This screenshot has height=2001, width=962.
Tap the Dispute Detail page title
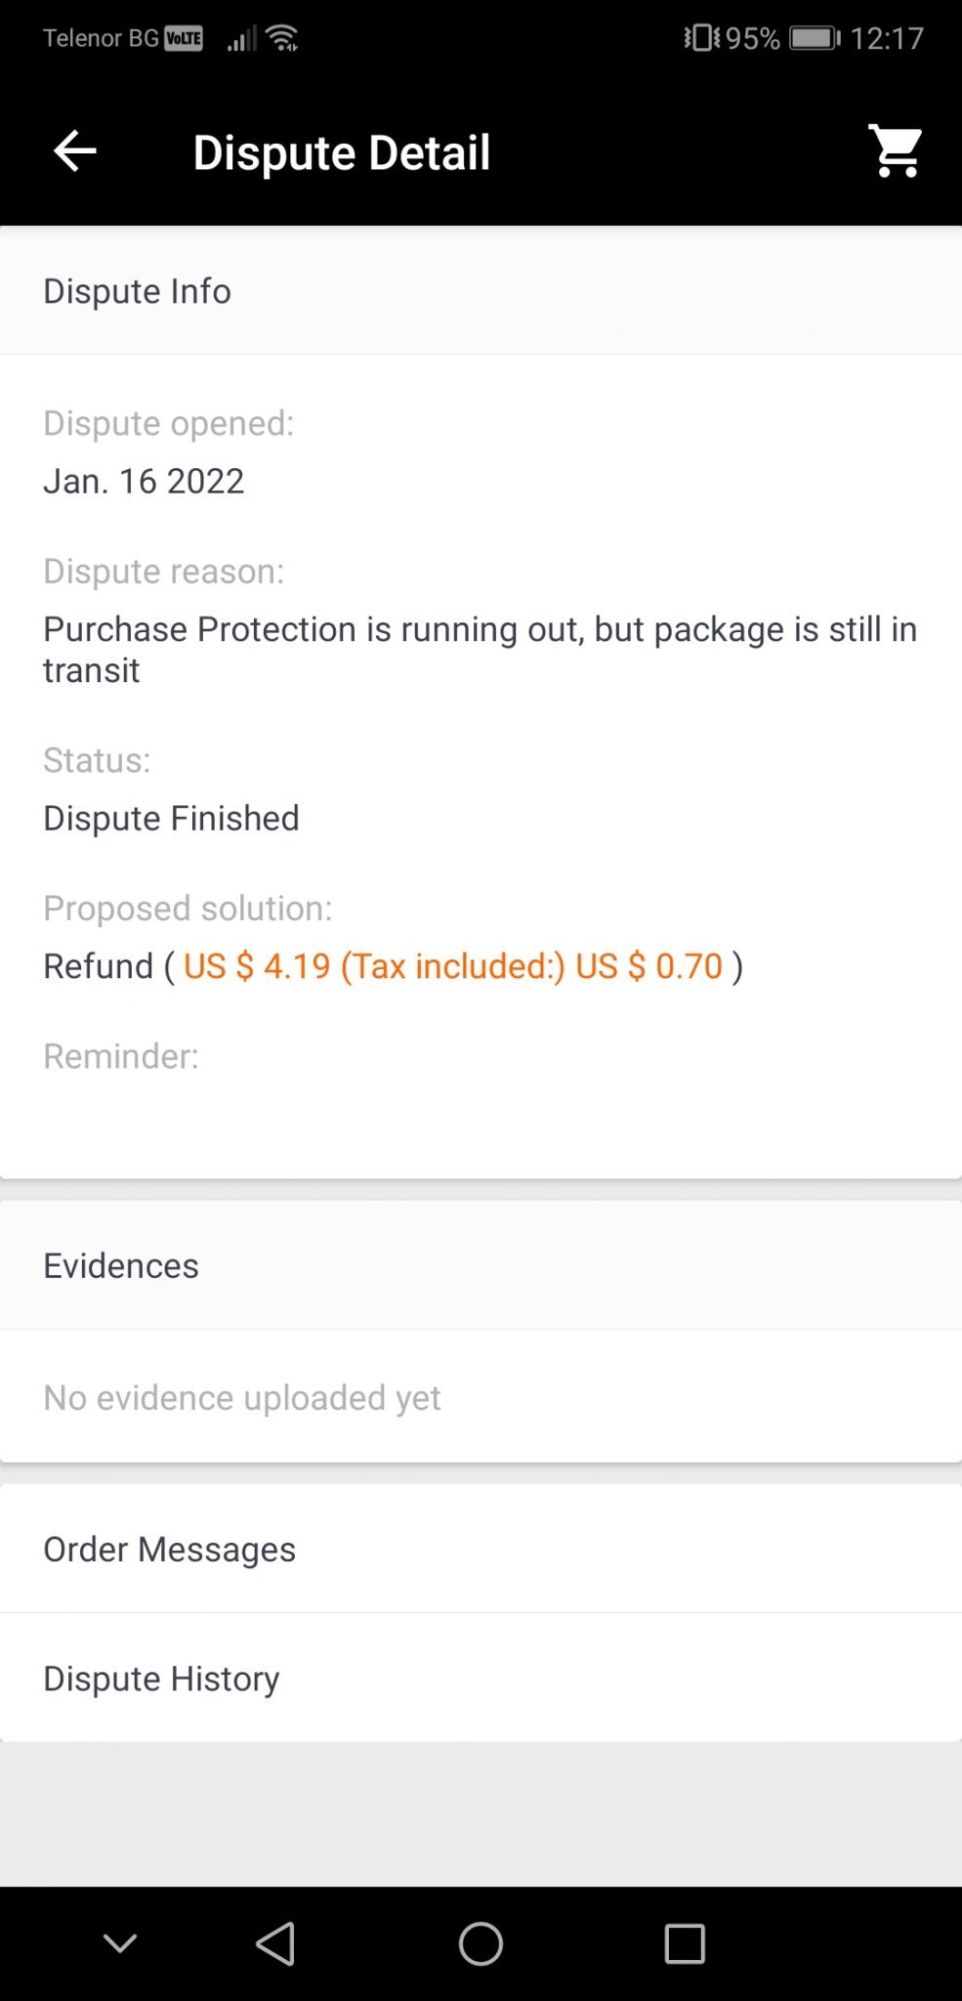(342, 152)
